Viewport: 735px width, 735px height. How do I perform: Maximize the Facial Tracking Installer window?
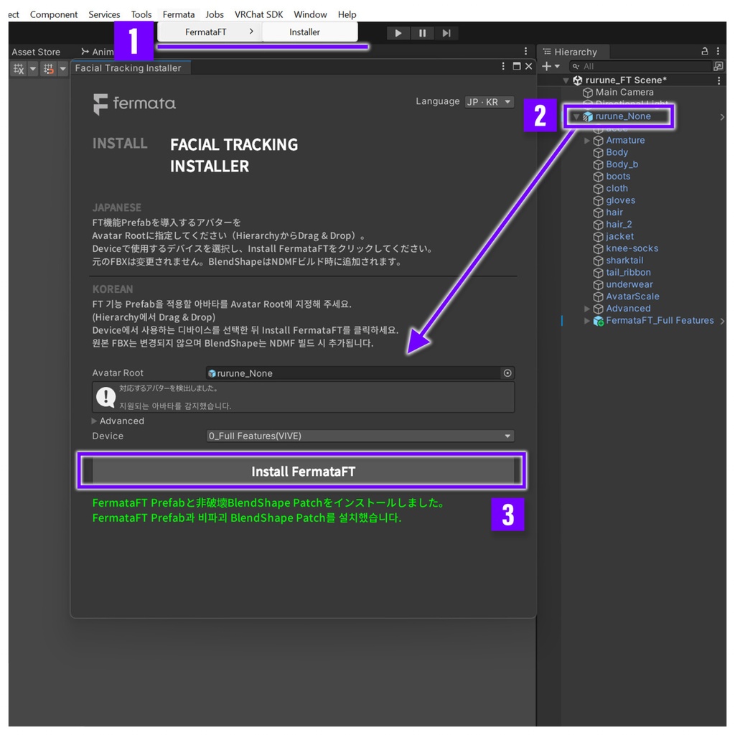[x=517, y=67]
